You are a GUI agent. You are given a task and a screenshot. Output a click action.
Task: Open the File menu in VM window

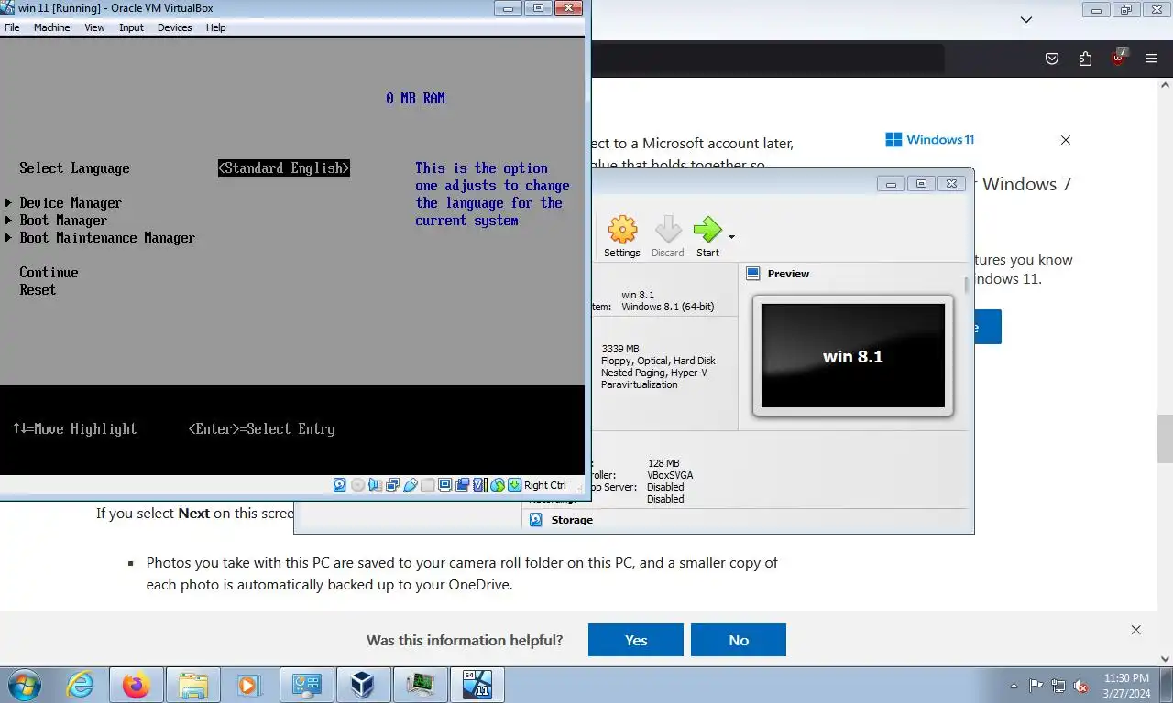point(12,27)
